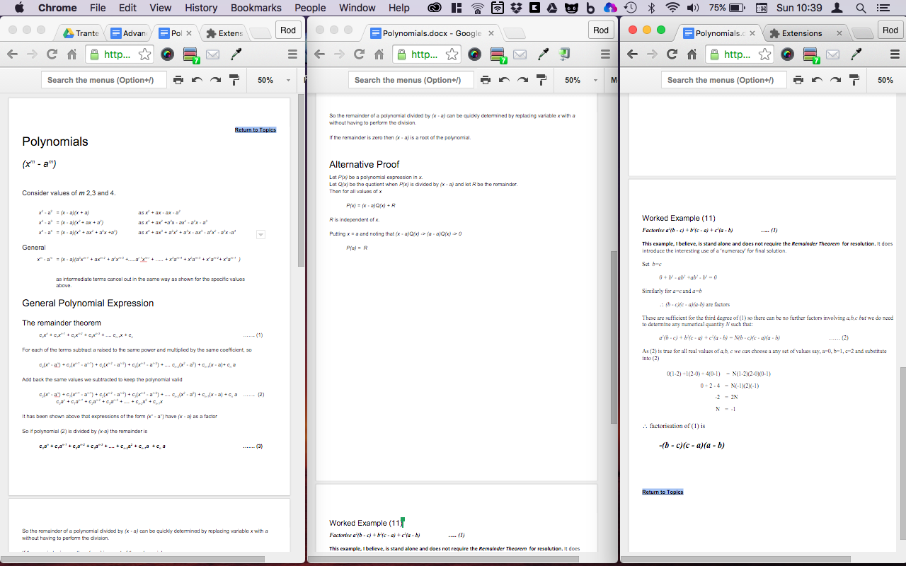Open the Chrome menu in the left window
The image size is (906, 566).
[x=292, y=54]
